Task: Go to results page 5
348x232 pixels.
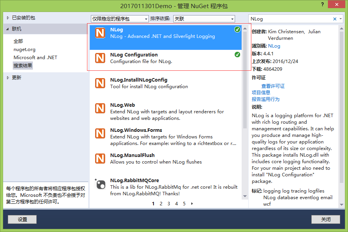Action: (184, 204)
